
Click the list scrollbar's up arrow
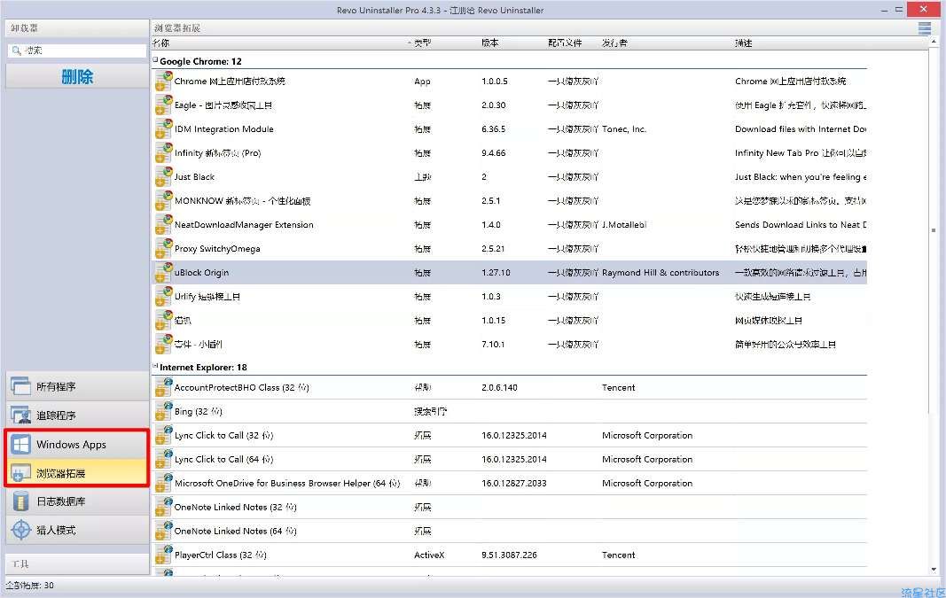(934, 42)
